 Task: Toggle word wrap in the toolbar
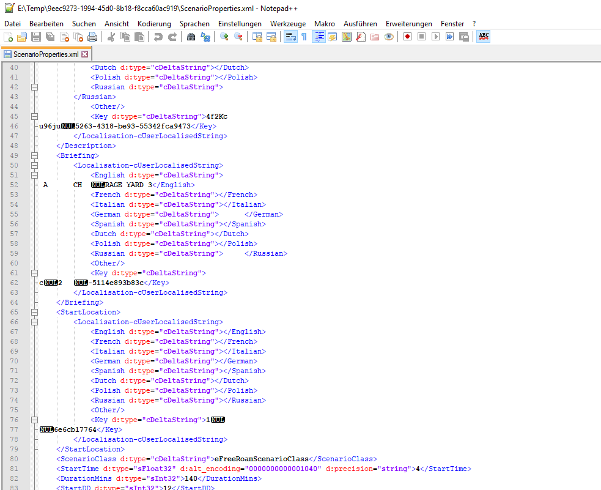point(290,37)
